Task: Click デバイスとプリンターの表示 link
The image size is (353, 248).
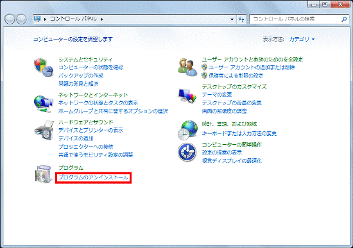Action: [x=91, y=130]
